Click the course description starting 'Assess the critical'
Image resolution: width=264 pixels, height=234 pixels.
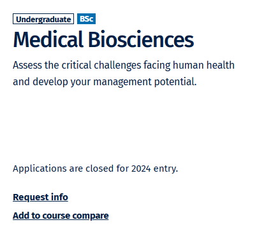[x=124, y=73]
